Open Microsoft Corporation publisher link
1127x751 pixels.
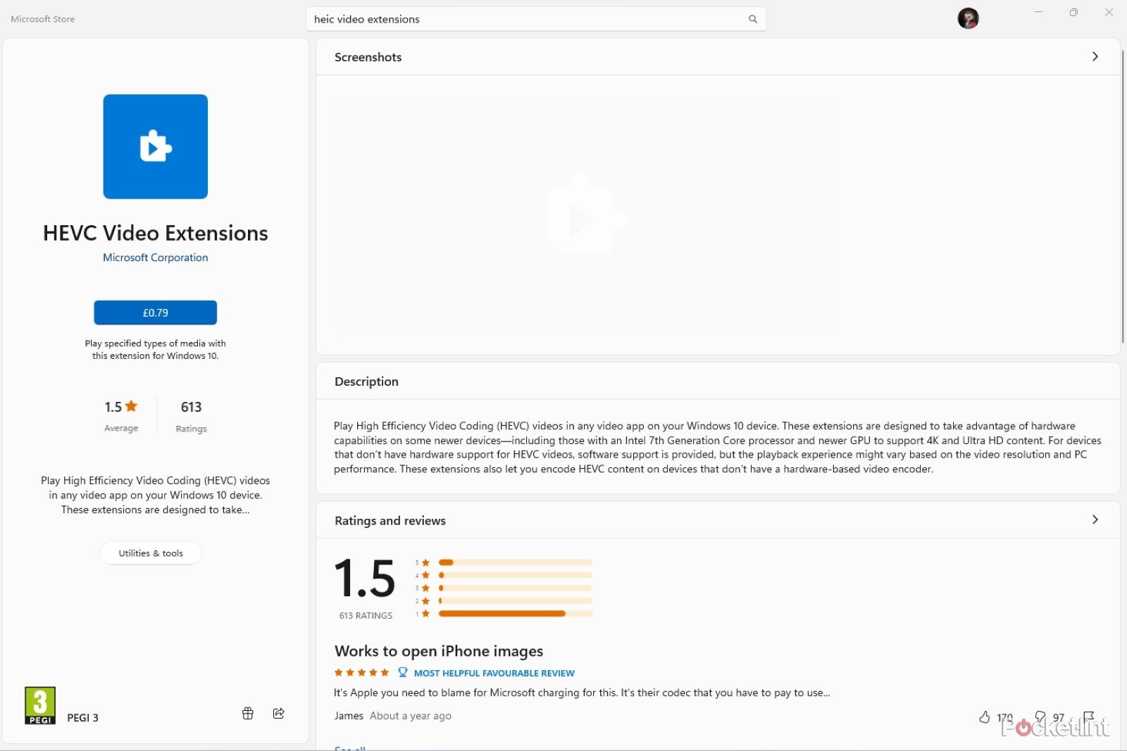(156, 258)
